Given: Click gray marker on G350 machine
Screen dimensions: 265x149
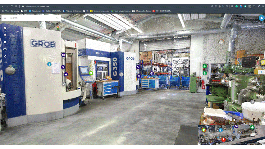Looking at the screenshot, I should 121,74.
